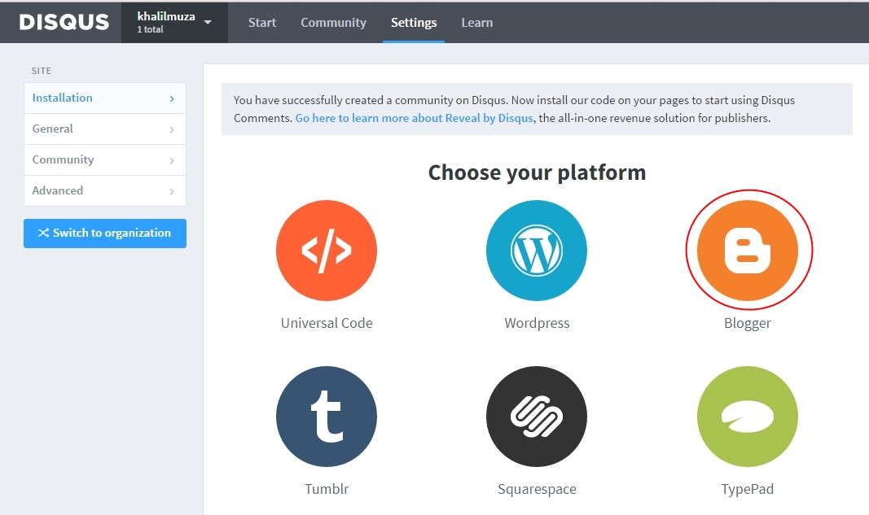Click shuffle icon on Switch to organization
The height and width of the screenshot is (515, 869).
tap(43, 233)
